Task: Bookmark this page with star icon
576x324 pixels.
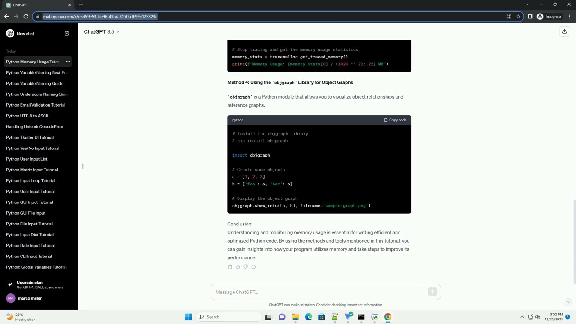Action: click(x=518, y=17)
